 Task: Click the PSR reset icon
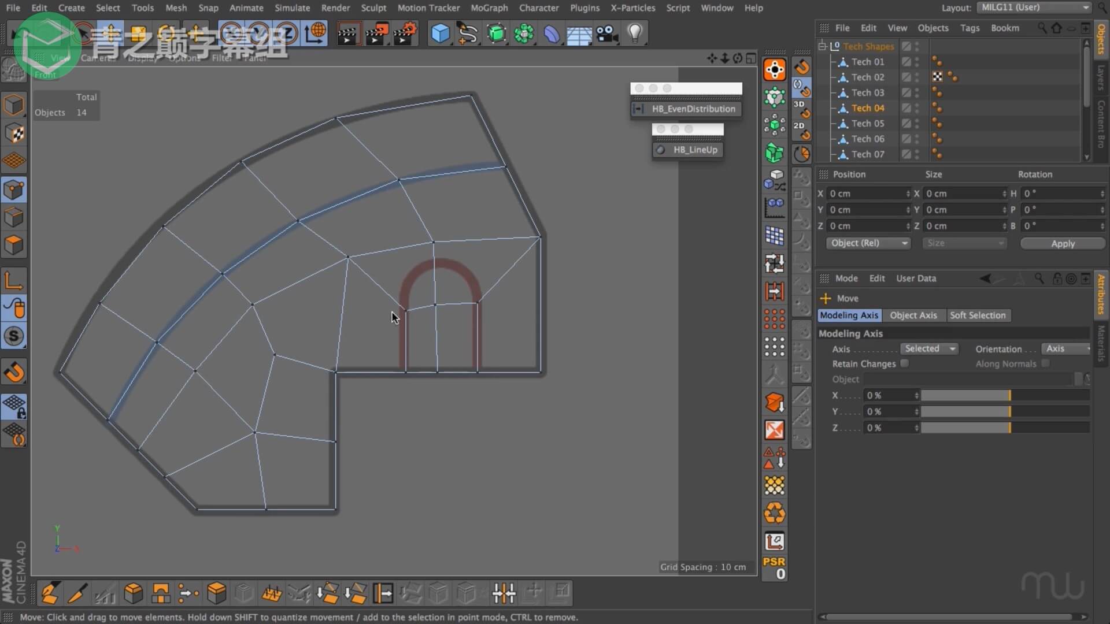(774, 567)
